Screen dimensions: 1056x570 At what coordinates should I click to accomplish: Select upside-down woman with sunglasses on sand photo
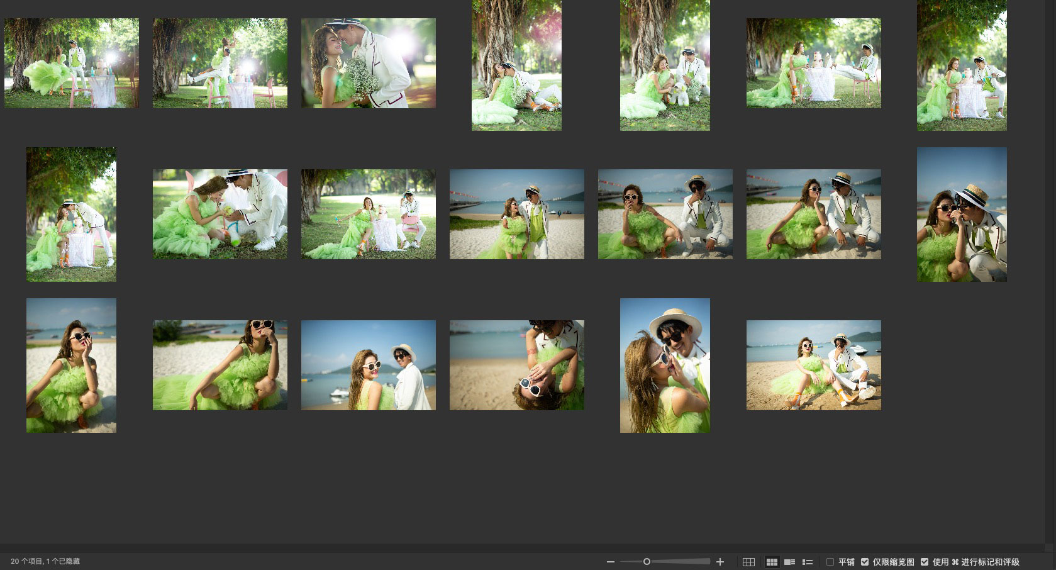(516, 365)
